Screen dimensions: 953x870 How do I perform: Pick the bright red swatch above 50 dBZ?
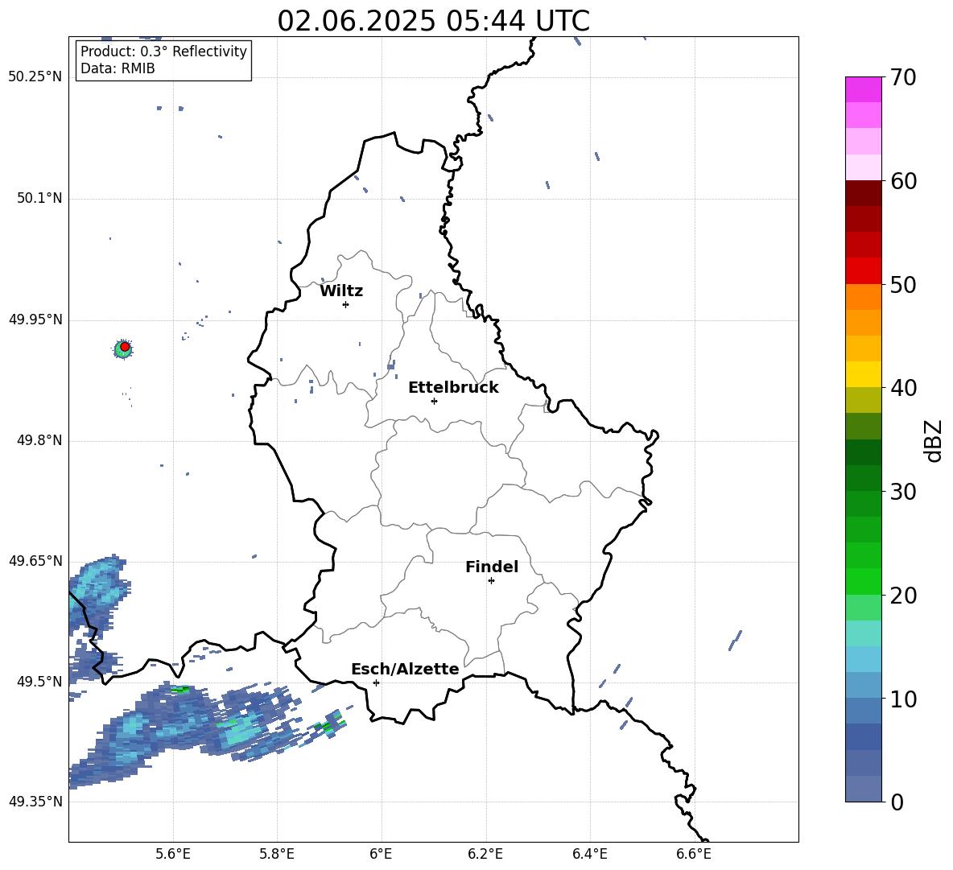point(864,271)
